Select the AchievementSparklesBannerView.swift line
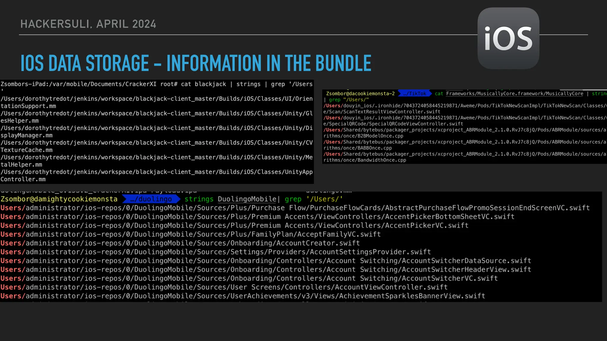The image size is (607, 341). pyautogui.click(x=243, y=296)
